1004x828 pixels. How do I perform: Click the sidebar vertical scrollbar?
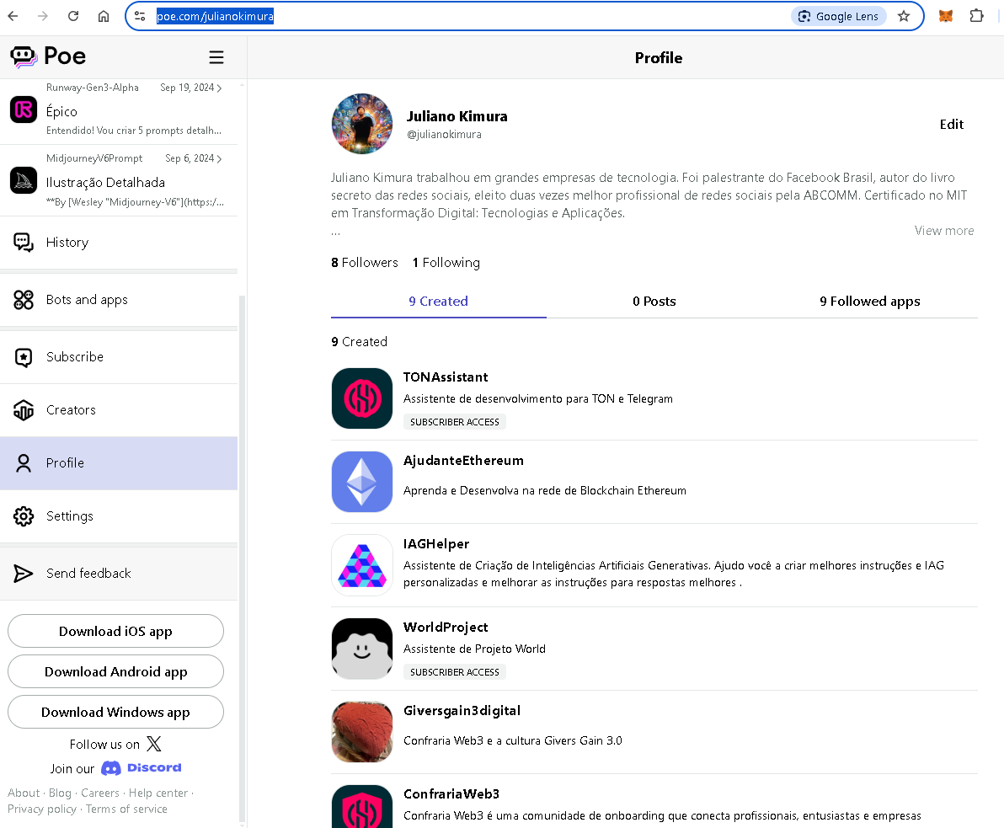(x=242, y=557)
